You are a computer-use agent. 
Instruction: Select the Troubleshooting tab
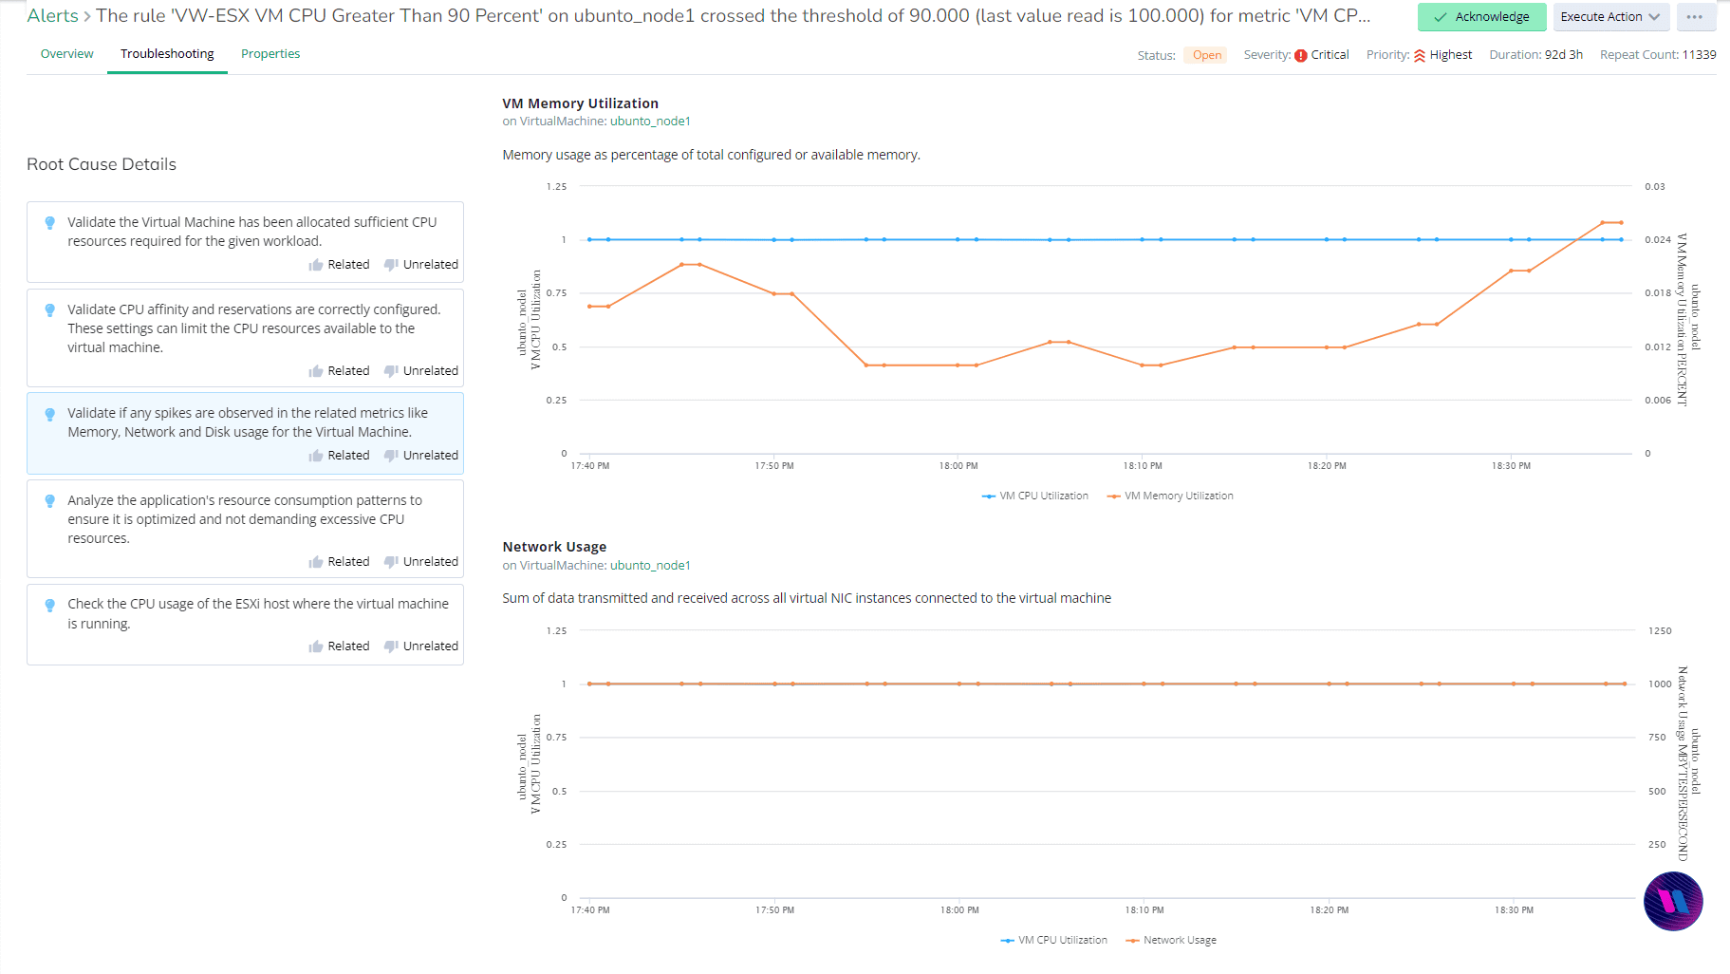click(x=167, y=54)
